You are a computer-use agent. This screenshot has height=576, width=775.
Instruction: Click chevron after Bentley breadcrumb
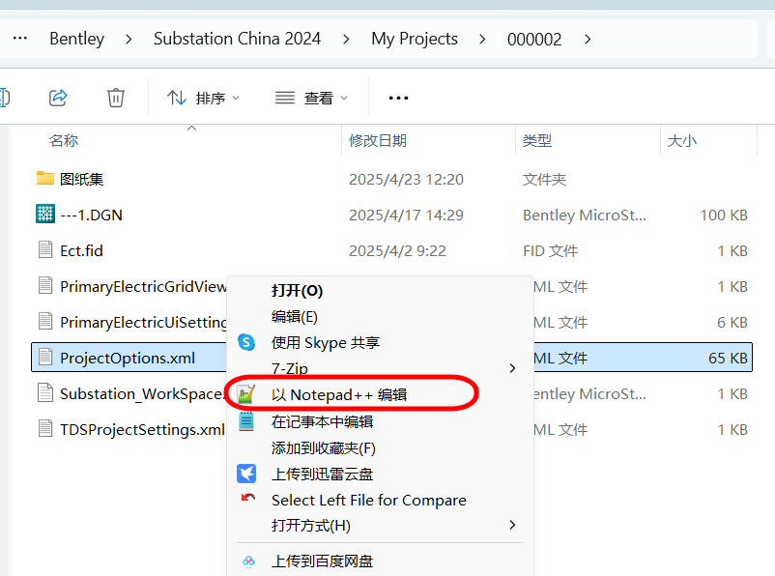coord(129,39)
